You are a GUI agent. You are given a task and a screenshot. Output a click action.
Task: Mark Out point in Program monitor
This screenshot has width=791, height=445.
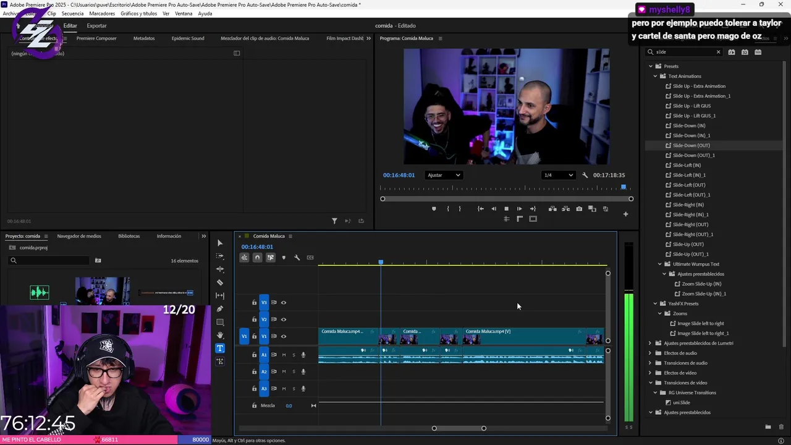point(460,209)
